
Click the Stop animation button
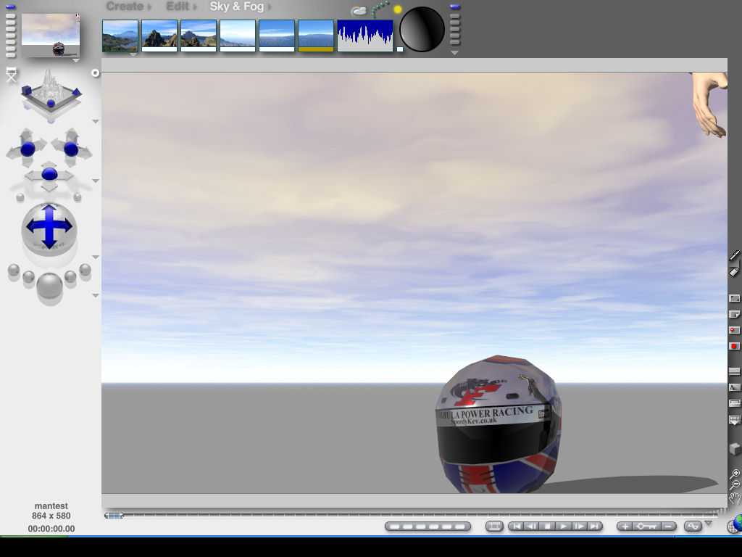548,527
